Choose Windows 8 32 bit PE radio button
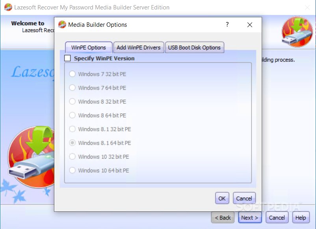 tap(72, 102)
